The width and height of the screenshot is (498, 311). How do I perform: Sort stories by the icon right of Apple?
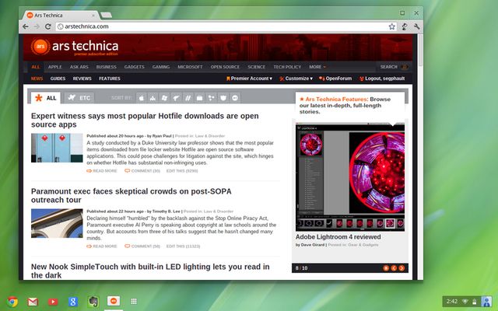tap(153, 98)
